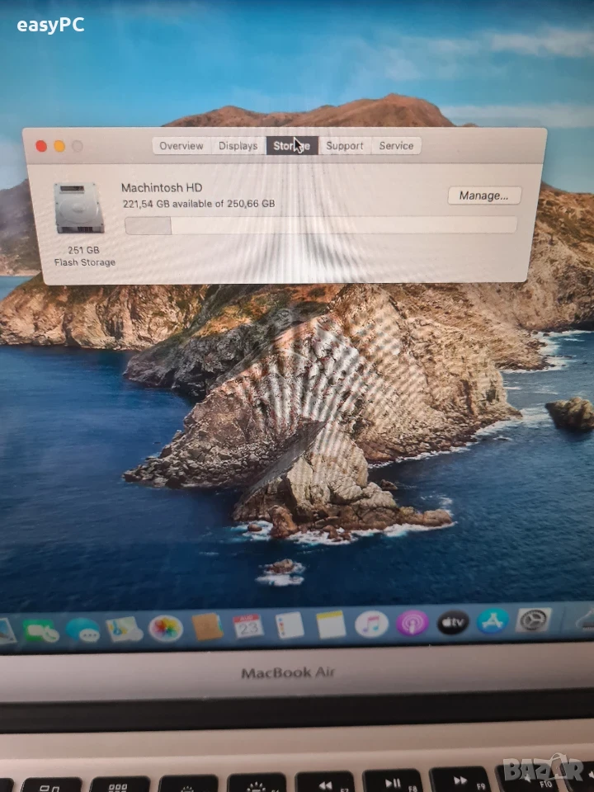Close the About This Mac window
Image resolution: width=594 pixels, height=792 pixels.
tap(41, 147)
